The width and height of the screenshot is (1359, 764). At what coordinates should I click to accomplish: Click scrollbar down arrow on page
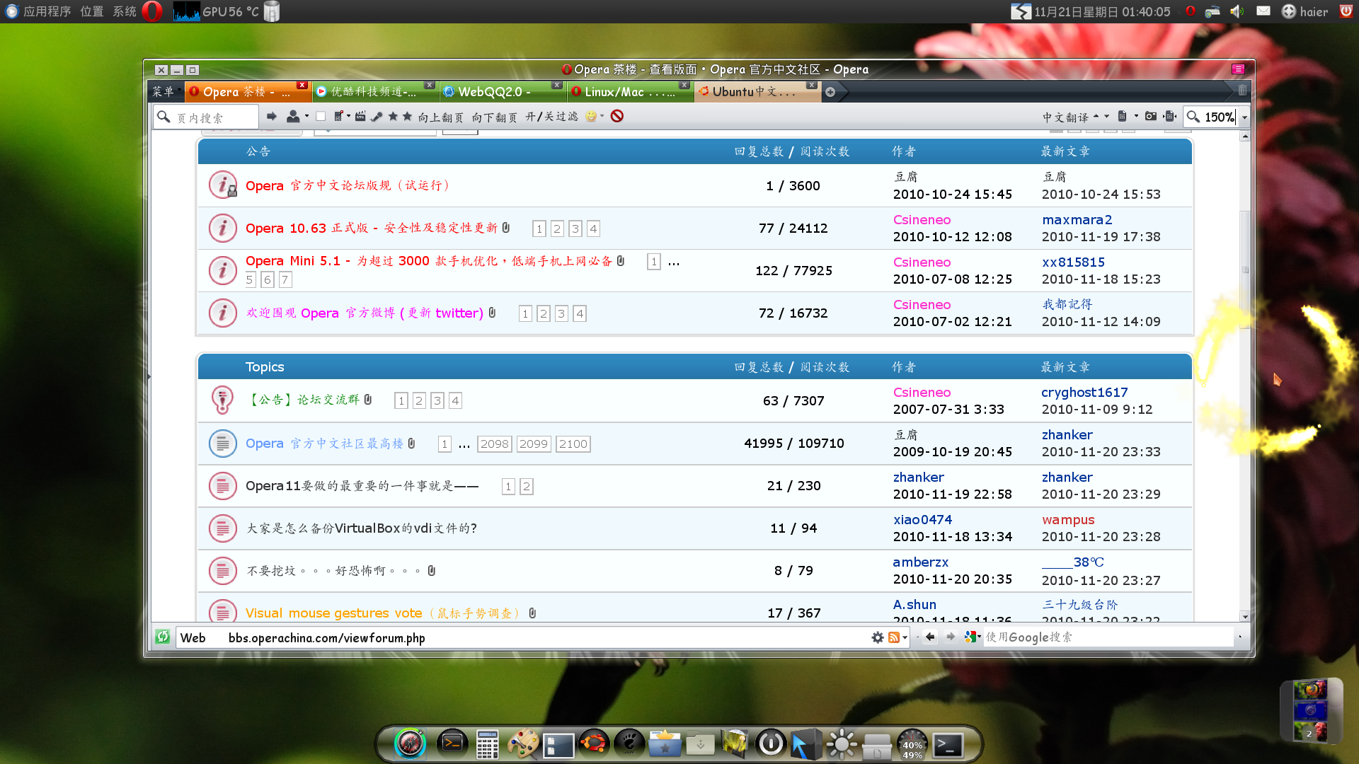tap(1244, 617)
